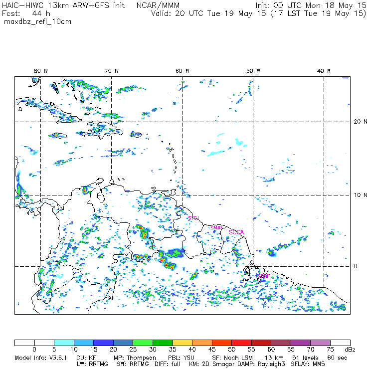369x369 pixels.
Task: Click the 60 W longitude label
Action: [183, 71]
